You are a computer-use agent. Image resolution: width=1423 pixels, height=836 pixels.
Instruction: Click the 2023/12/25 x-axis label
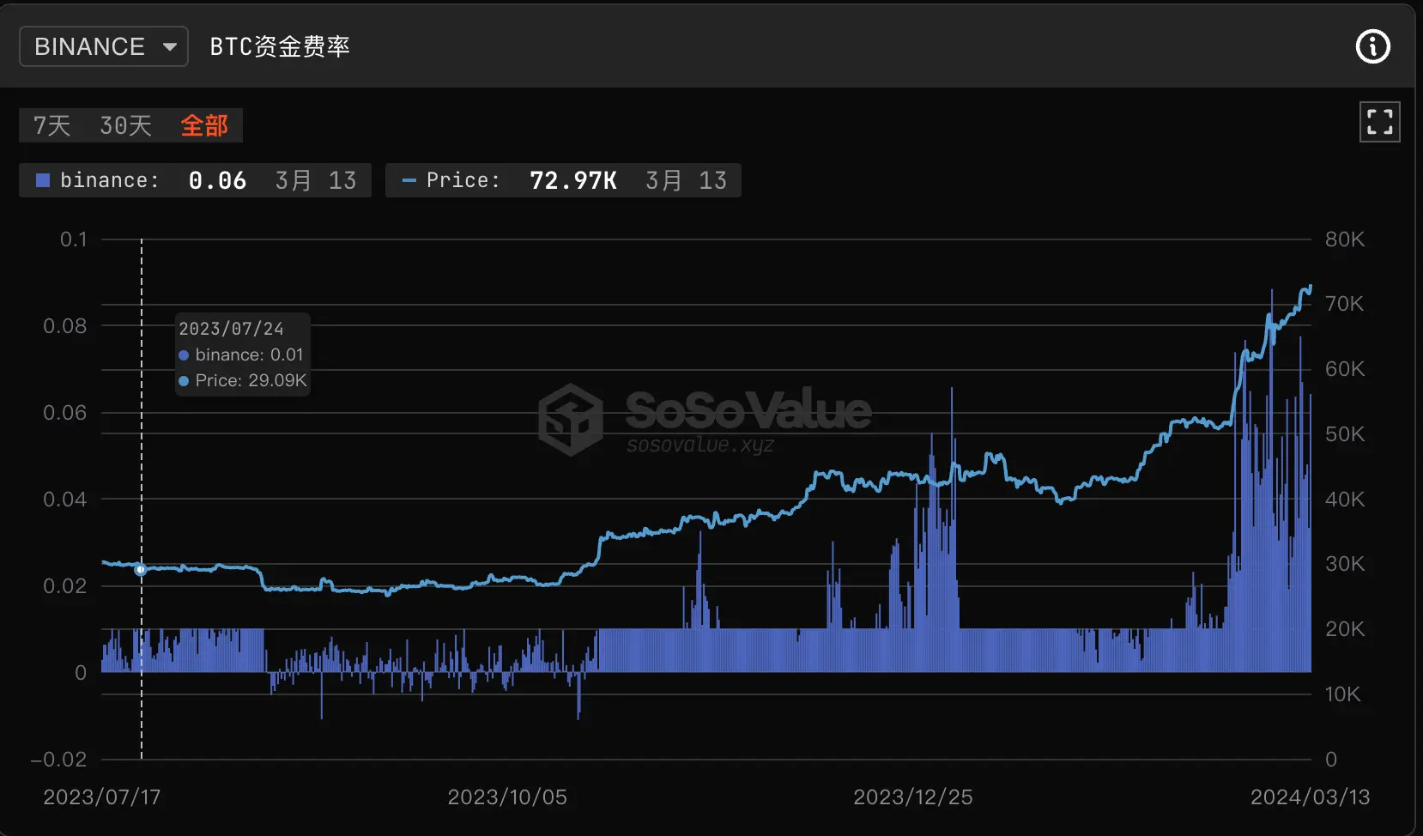pyautogui.click(x=912, y=797)
